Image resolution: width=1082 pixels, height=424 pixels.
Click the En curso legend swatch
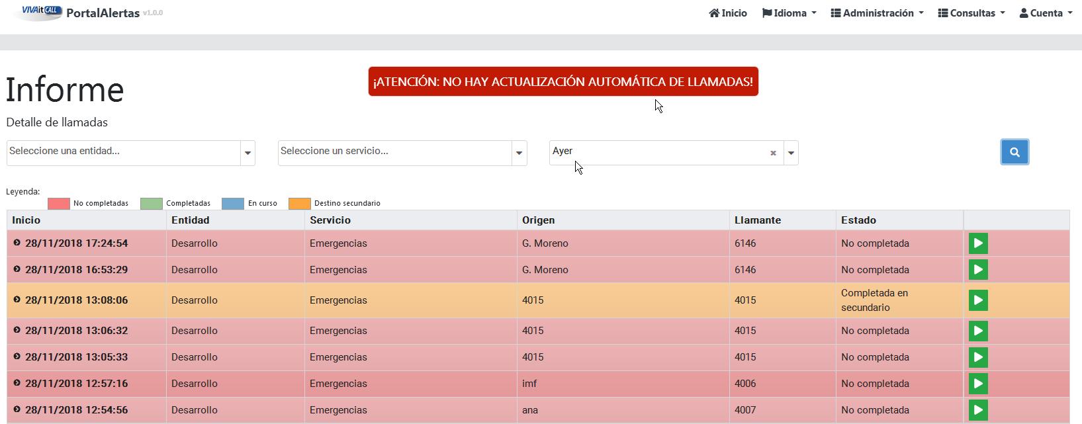point(233,203)
